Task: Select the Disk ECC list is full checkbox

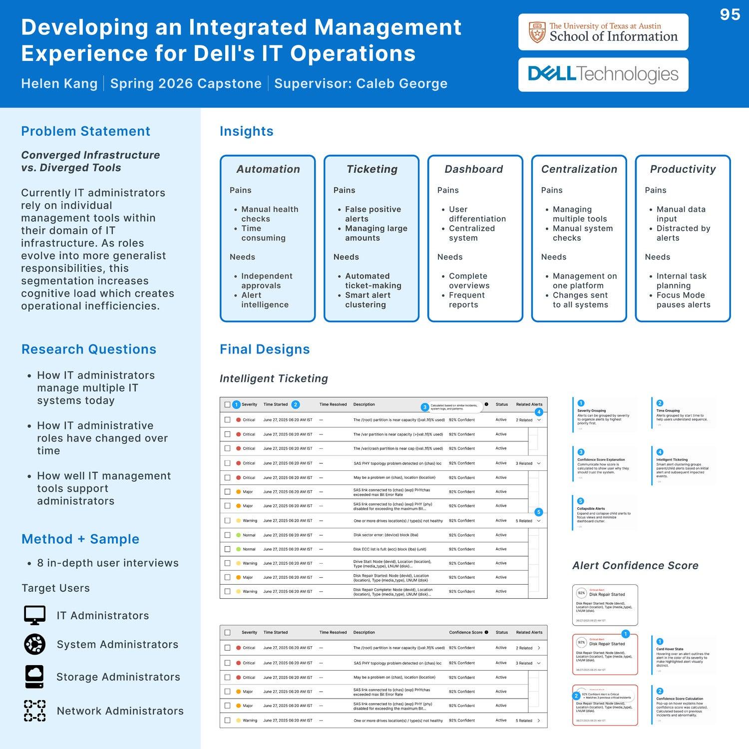Action: coord(227,549)
